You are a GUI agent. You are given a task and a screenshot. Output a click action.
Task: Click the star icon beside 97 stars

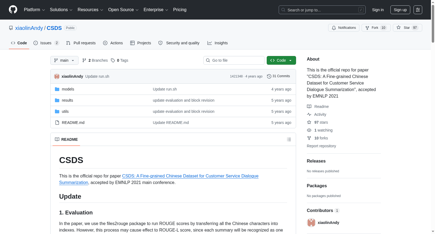click(309, 122)
